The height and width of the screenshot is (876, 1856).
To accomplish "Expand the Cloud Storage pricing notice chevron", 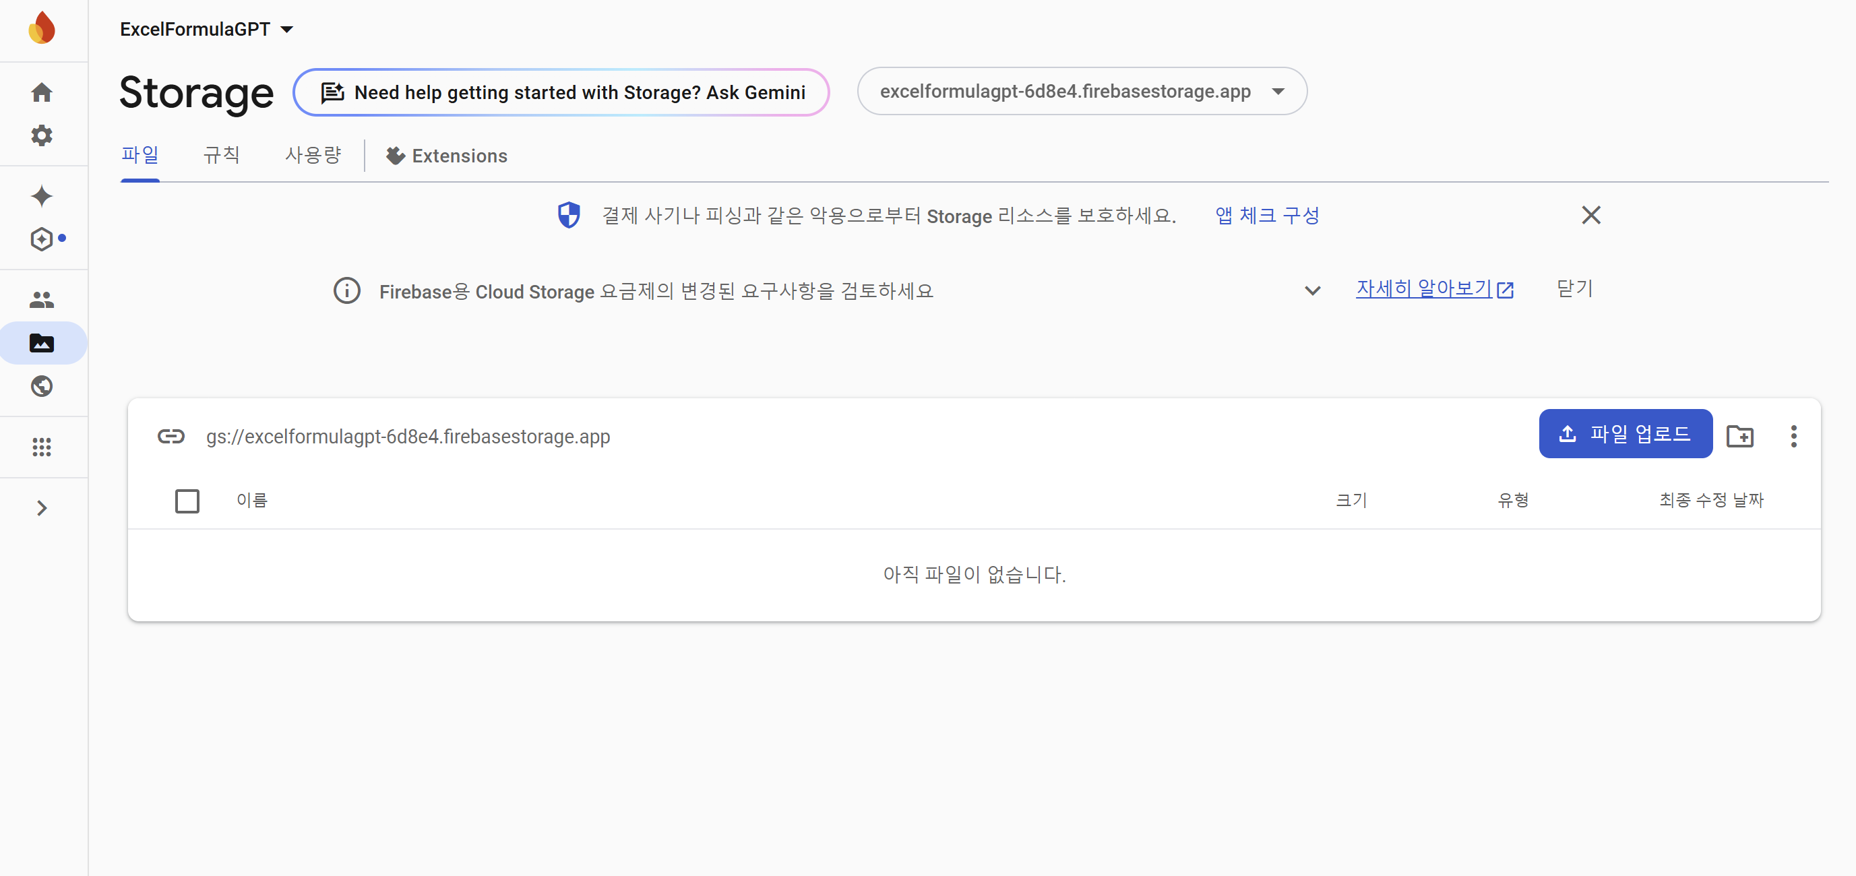I will point(1313,290).
